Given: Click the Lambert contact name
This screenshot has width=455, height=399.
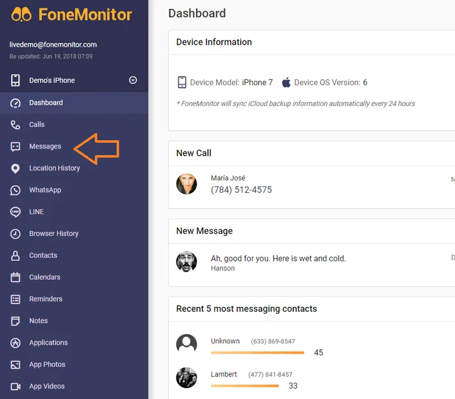Looking at the screenshot, I should [x=224, y=374].
